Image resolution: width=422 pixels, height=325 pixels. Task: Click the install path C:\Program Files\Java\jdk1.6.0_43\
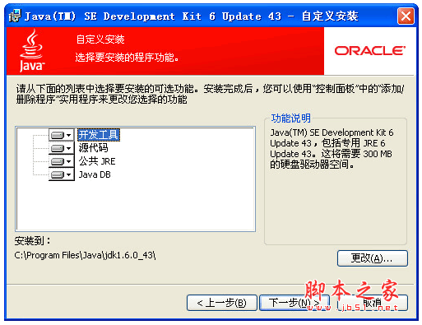(85, 256)
